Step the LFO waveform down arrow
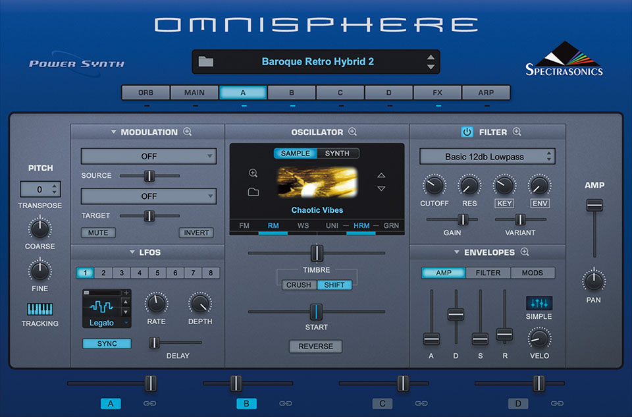This screenshot has width=632, height=417. click(126, 312)
